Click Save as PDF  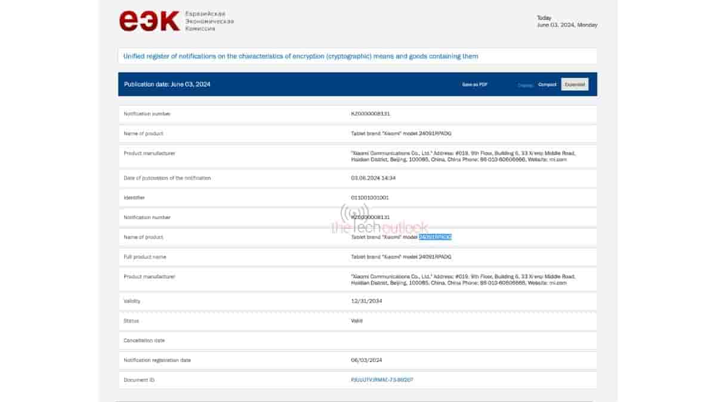click(x=474, y=85)
